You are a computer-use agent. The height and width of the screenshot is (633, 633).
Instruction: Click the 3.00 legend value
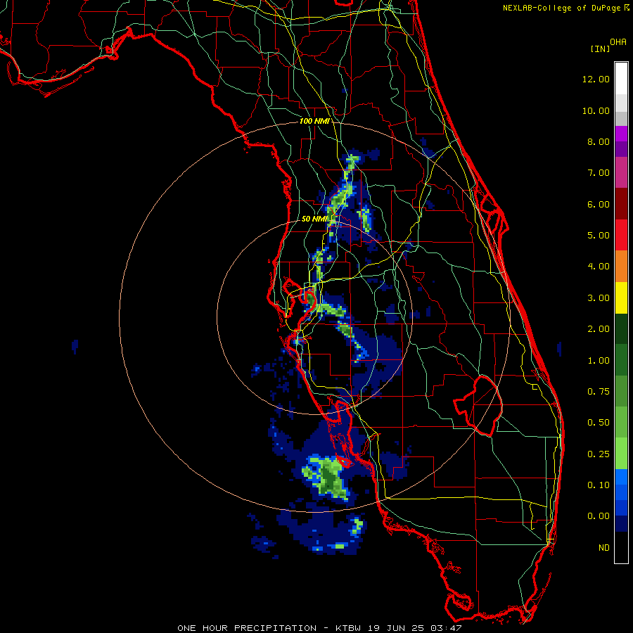point(599,298)
